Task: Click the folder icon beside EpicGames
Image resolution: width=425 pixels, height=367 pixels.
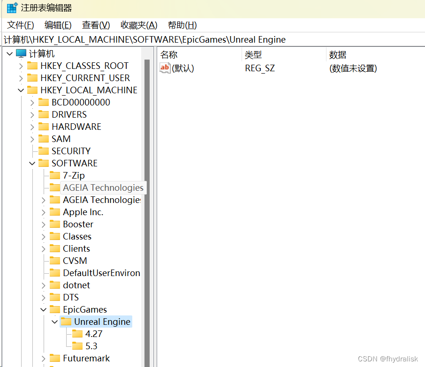Action: [55, 309]
